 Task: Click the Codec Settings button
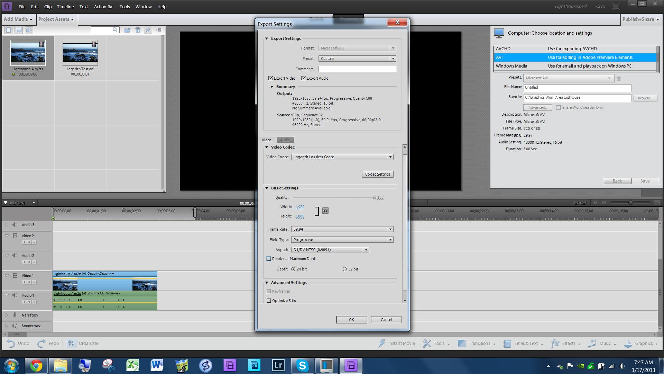(378, 174)
